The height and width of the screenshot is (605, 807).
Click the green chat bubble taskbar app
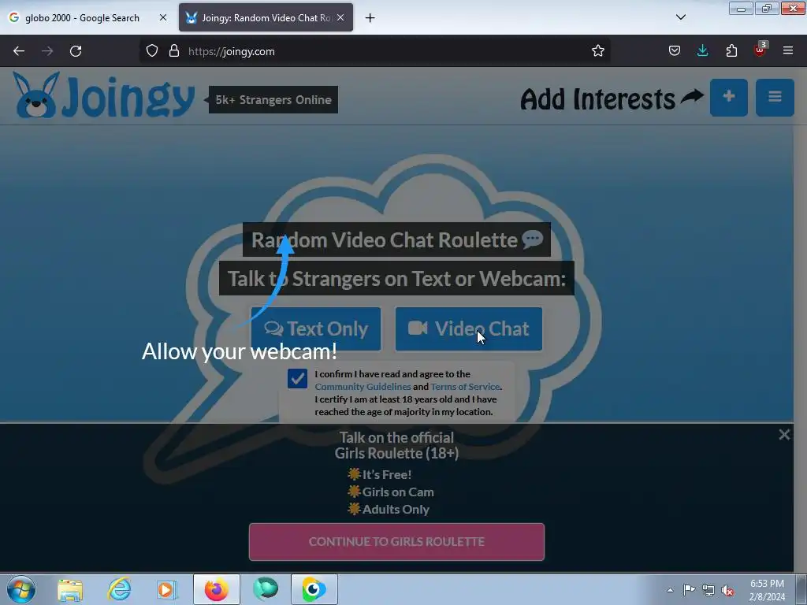click(266, 589)
